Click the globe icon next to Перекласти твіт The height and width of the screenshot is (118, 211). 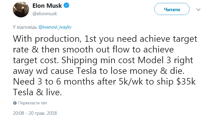pos(15,103)
